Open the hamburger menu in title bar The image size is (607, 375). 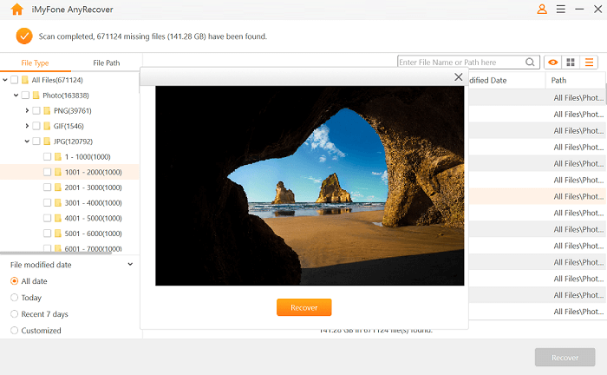point(560,10)
